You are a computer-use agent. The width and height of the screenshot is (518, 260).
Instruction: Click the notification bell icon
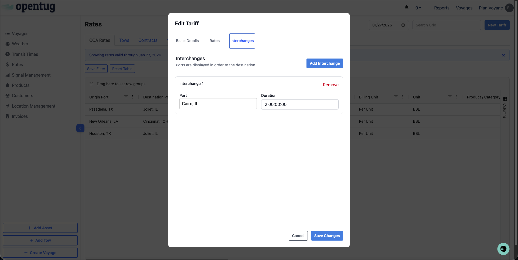point(407,8)
